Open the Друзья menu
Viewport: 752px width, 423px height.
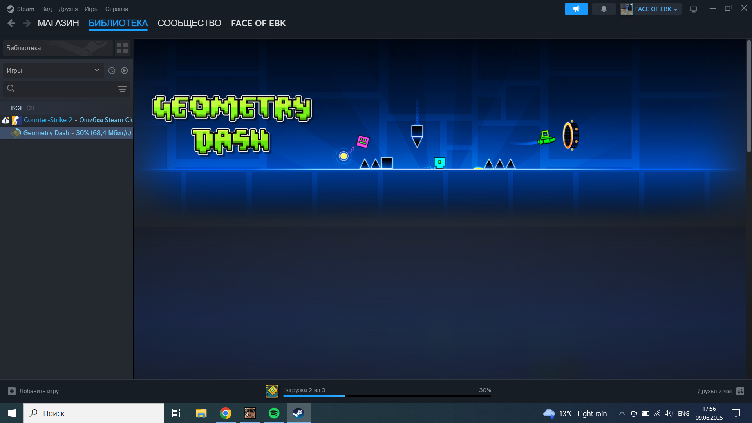[x=68, y=9]
